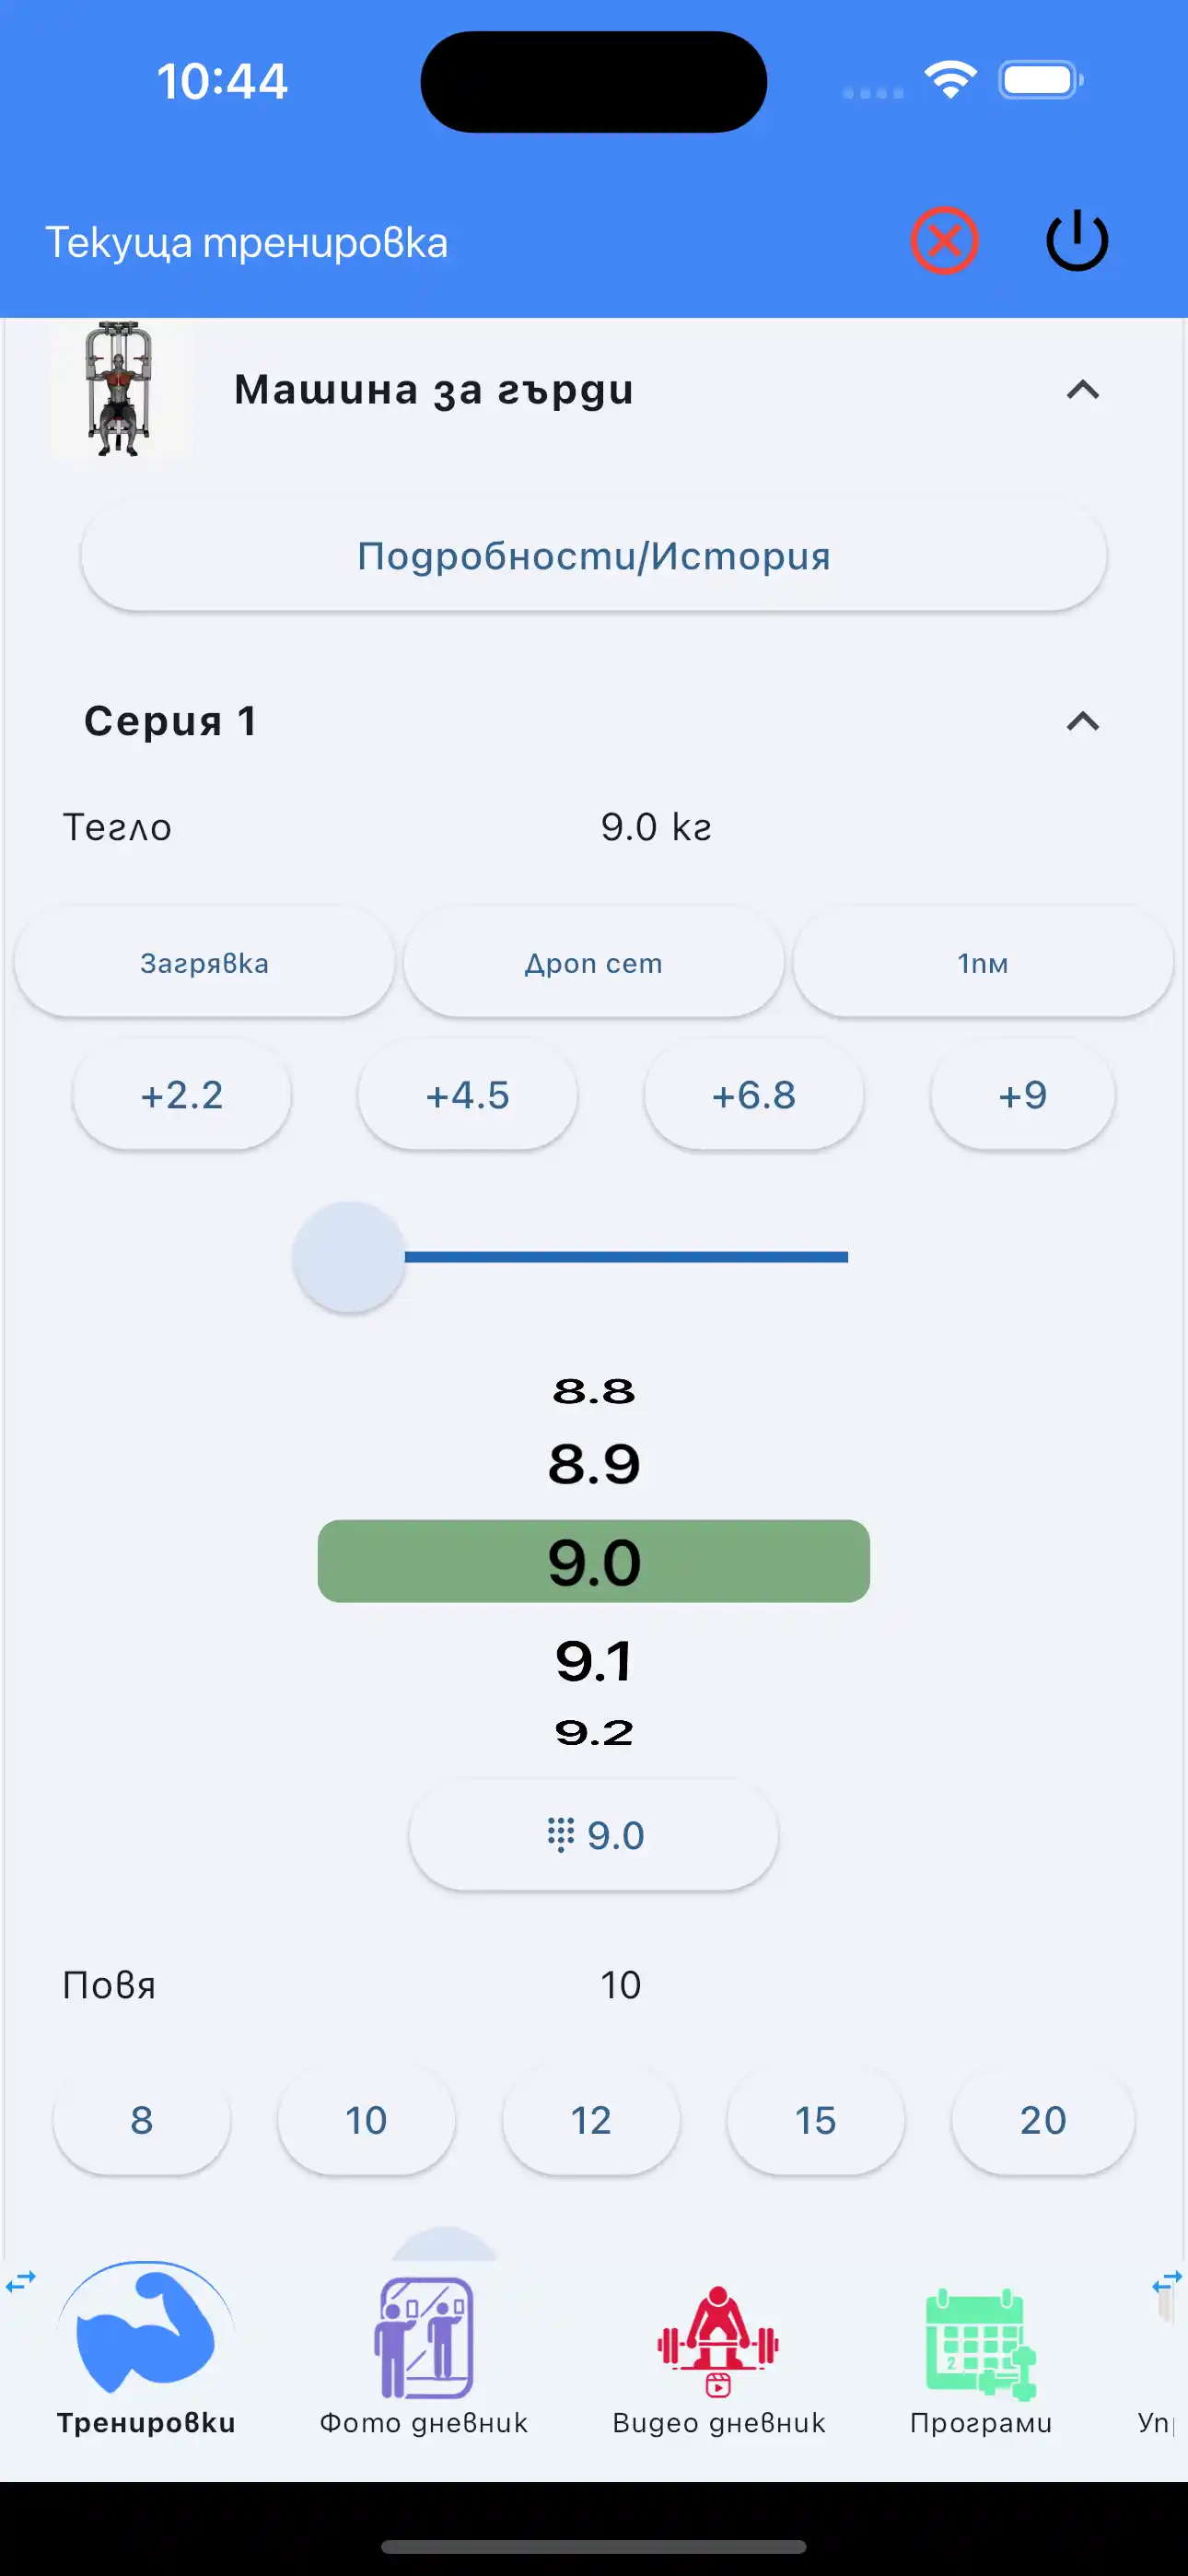Image resolution: width=1188 pixels, height=2576 pixels.
Task: Collapse the Серия 1 section
Action: 1082,721
